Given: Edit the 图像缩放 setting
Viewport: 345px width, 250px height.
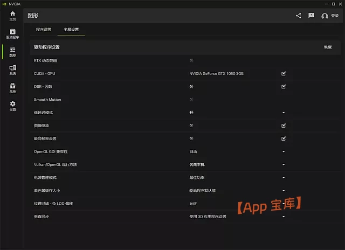Looking at the screenshot, I should coord(284,126).
